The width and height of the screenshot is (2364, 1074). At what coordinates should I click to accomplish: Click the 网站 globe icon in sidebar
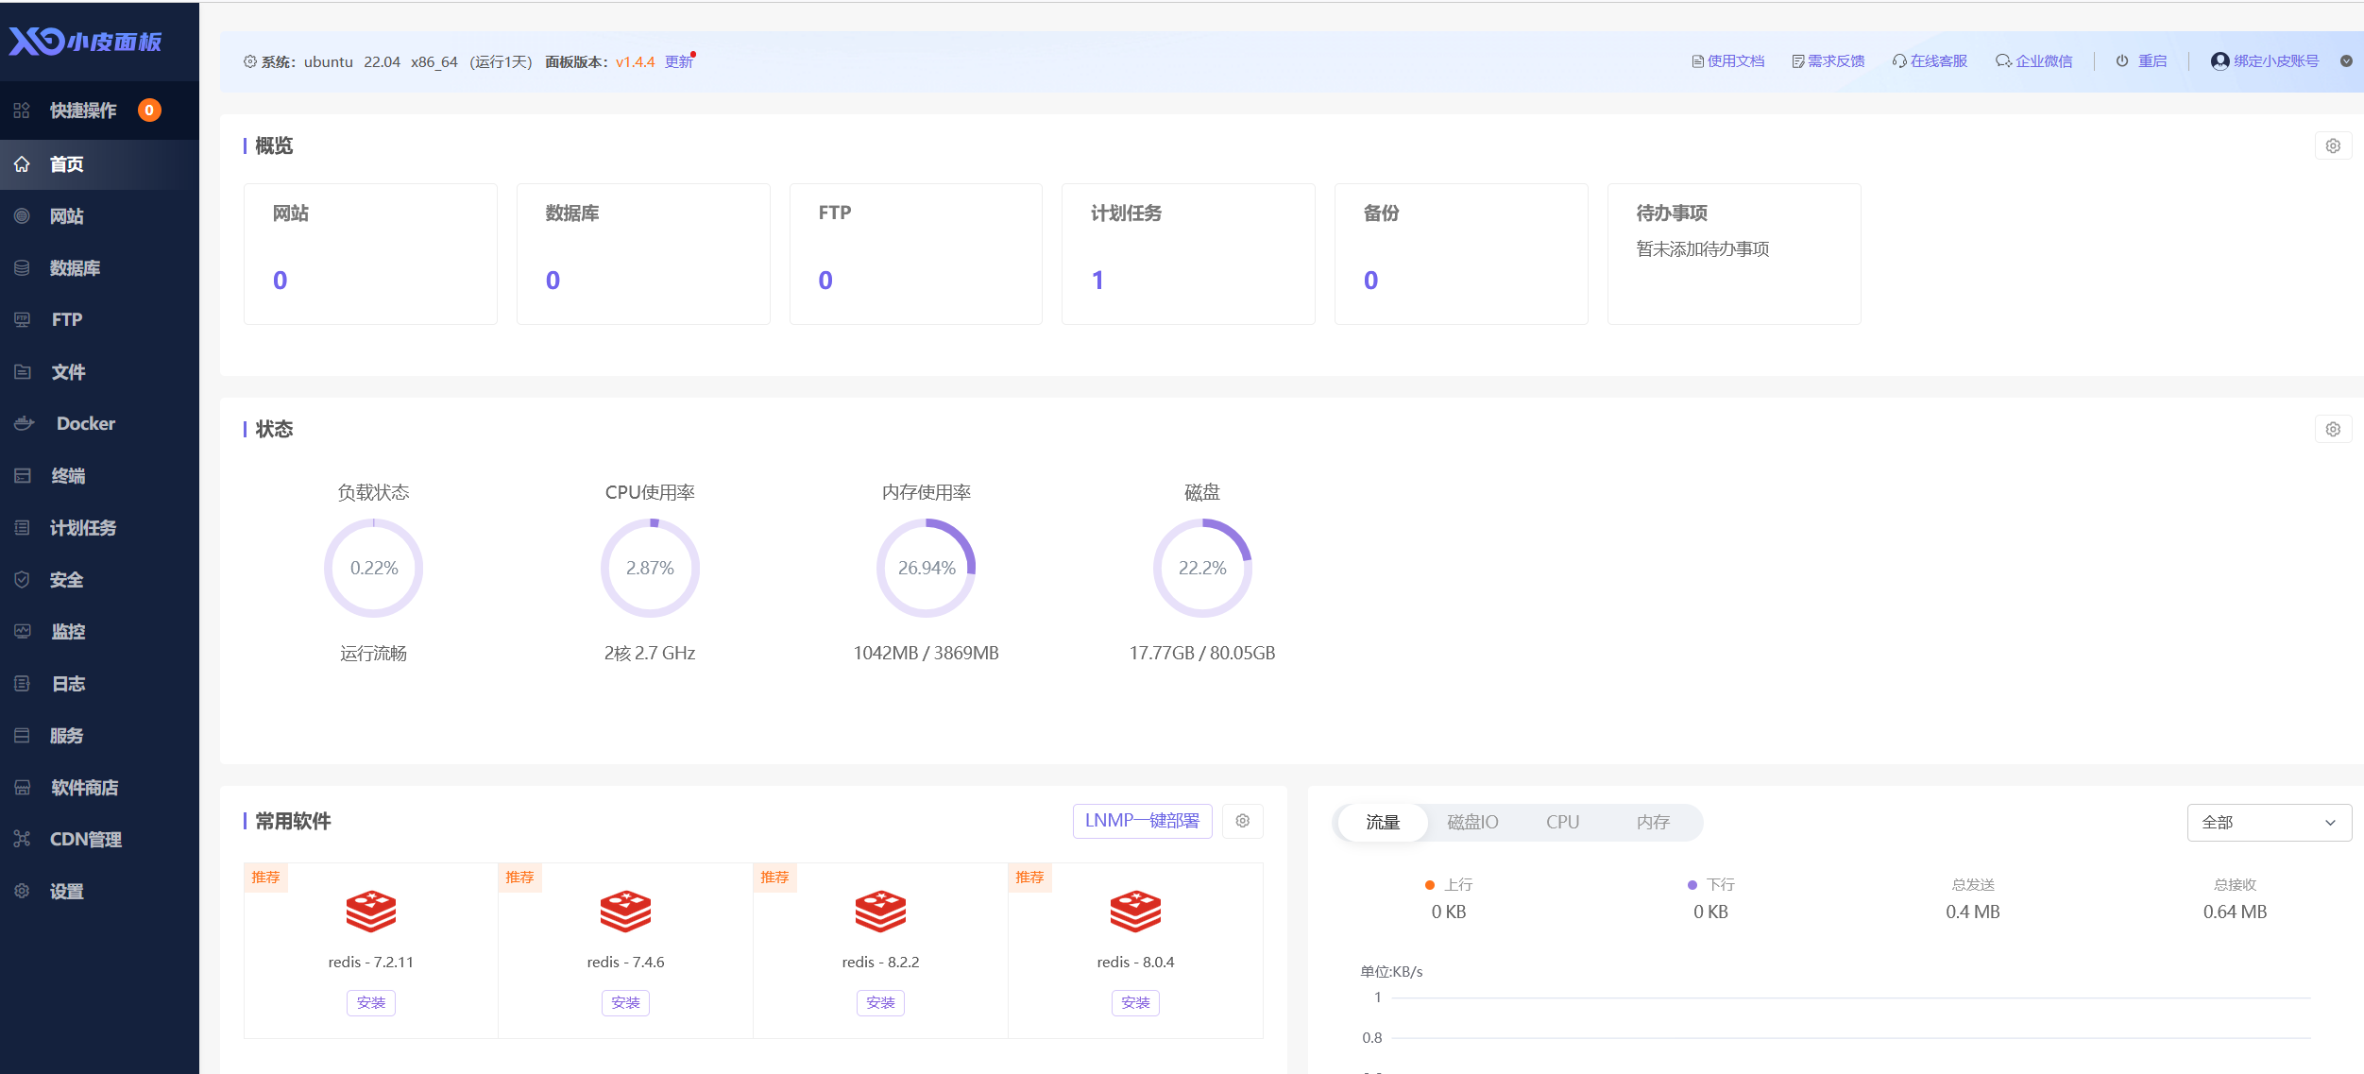pyautogui.click(x=22, y=216)
